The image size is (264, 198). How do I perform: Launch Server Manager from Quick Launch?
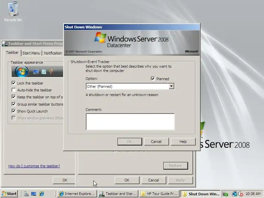pyautogui.click(x=26, y=194)
